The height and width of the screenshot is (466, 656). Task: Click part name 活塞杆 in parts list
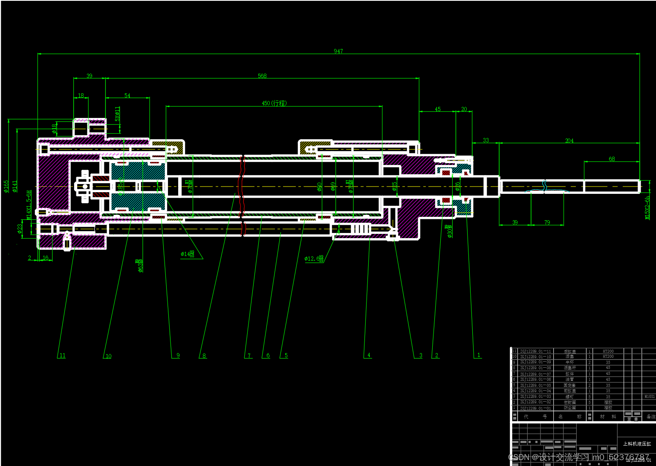570,368
